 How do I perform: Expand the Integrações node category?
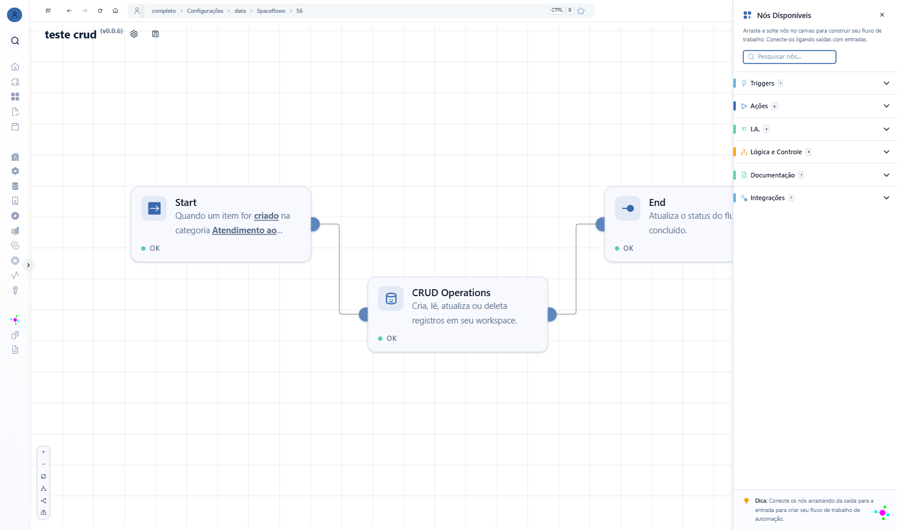pos(815,198)
